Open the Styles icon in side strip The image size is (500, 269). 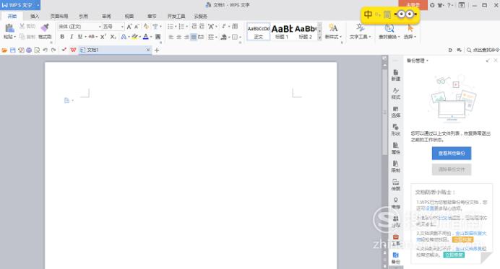click(x=396, y=93)
